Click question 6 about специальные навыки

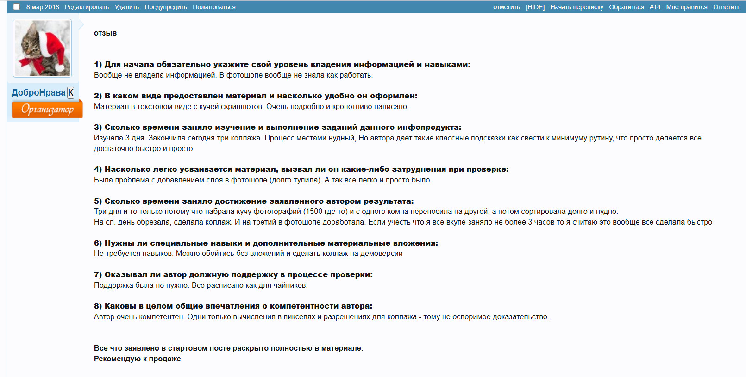click(x=266, y=243)
